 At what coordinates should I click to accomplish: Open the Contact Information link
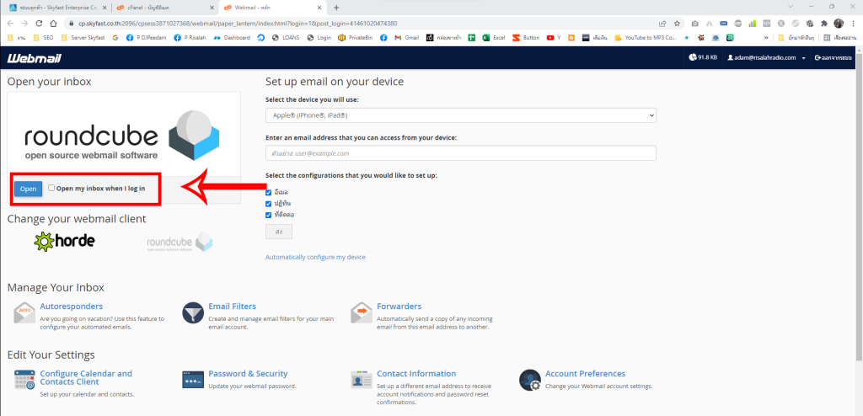(416, 374)
